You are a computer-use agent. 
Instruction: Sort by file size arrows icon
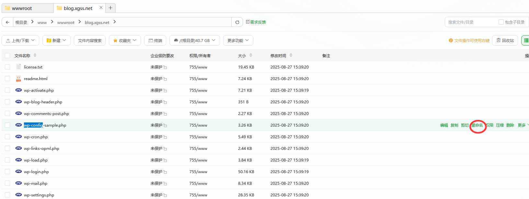251,56
